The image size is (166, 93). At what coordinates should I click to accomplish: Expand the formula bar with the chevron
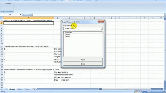(x=165, y=14)
